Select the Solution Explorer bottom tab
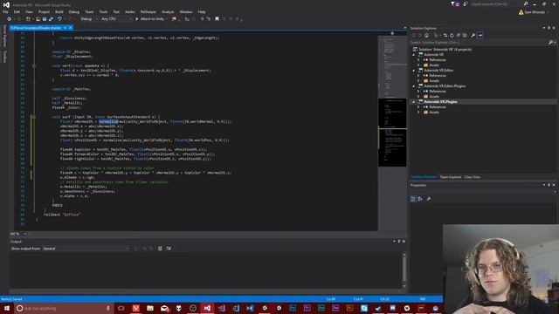The width and height of the screenshot is (559, 314). (424, 177)
